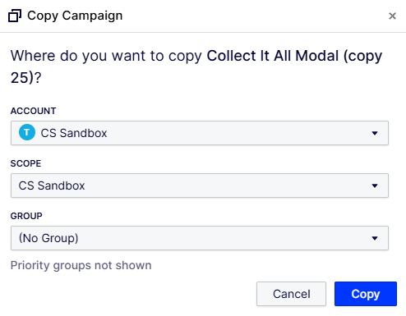Click the bold Collect It All Modal name
Image resolution: width=406 pixels, height=316 pixels.
click(x=273, y=56)
